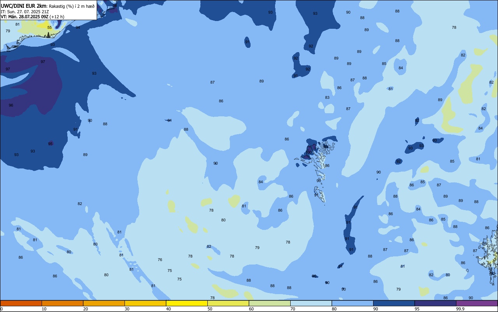Click the purple above-99.9 legend swatch
This screenshot has width=498, height=312.
pos(477,303)
